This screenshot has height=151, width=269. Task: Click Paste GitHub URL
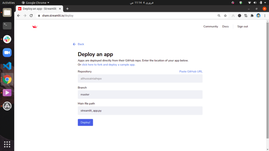[x=191, y=71]
